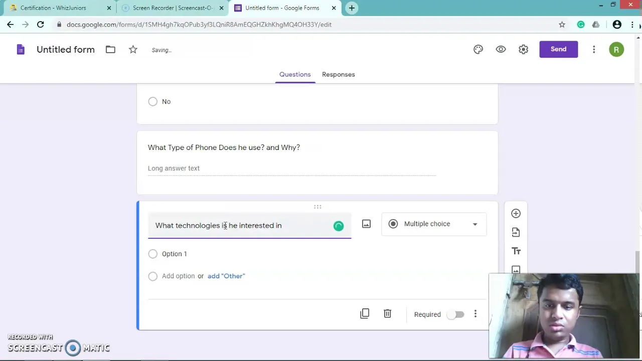Click the Long answer text placeholder
The image size is (642, 361).
174,168
